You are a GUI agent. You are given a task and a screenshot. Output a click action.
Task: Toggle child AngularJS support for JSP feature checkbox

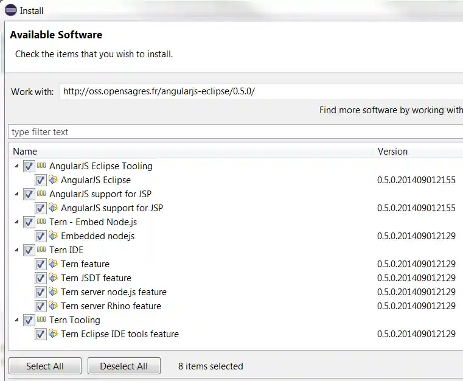click(40, 208)
